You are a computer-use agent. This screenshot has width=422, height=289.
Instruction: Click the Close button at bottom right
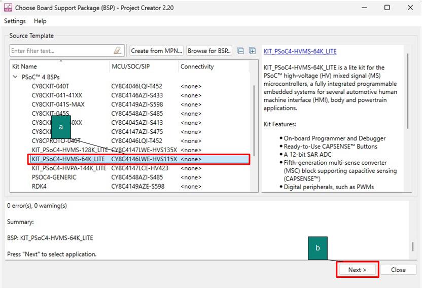[x=398, y=270]
